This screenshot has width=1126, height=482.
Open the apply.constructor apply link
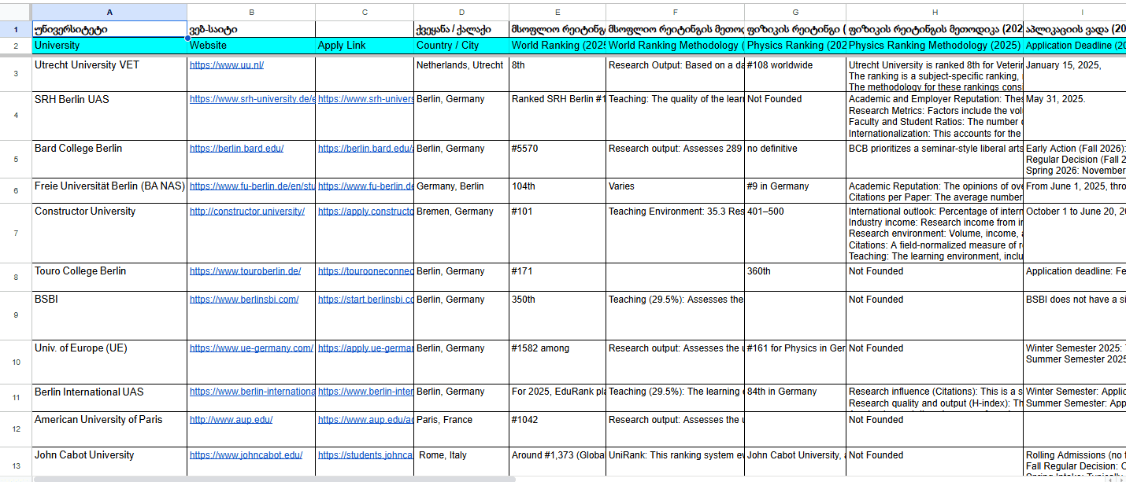click(x=365, y=212)
